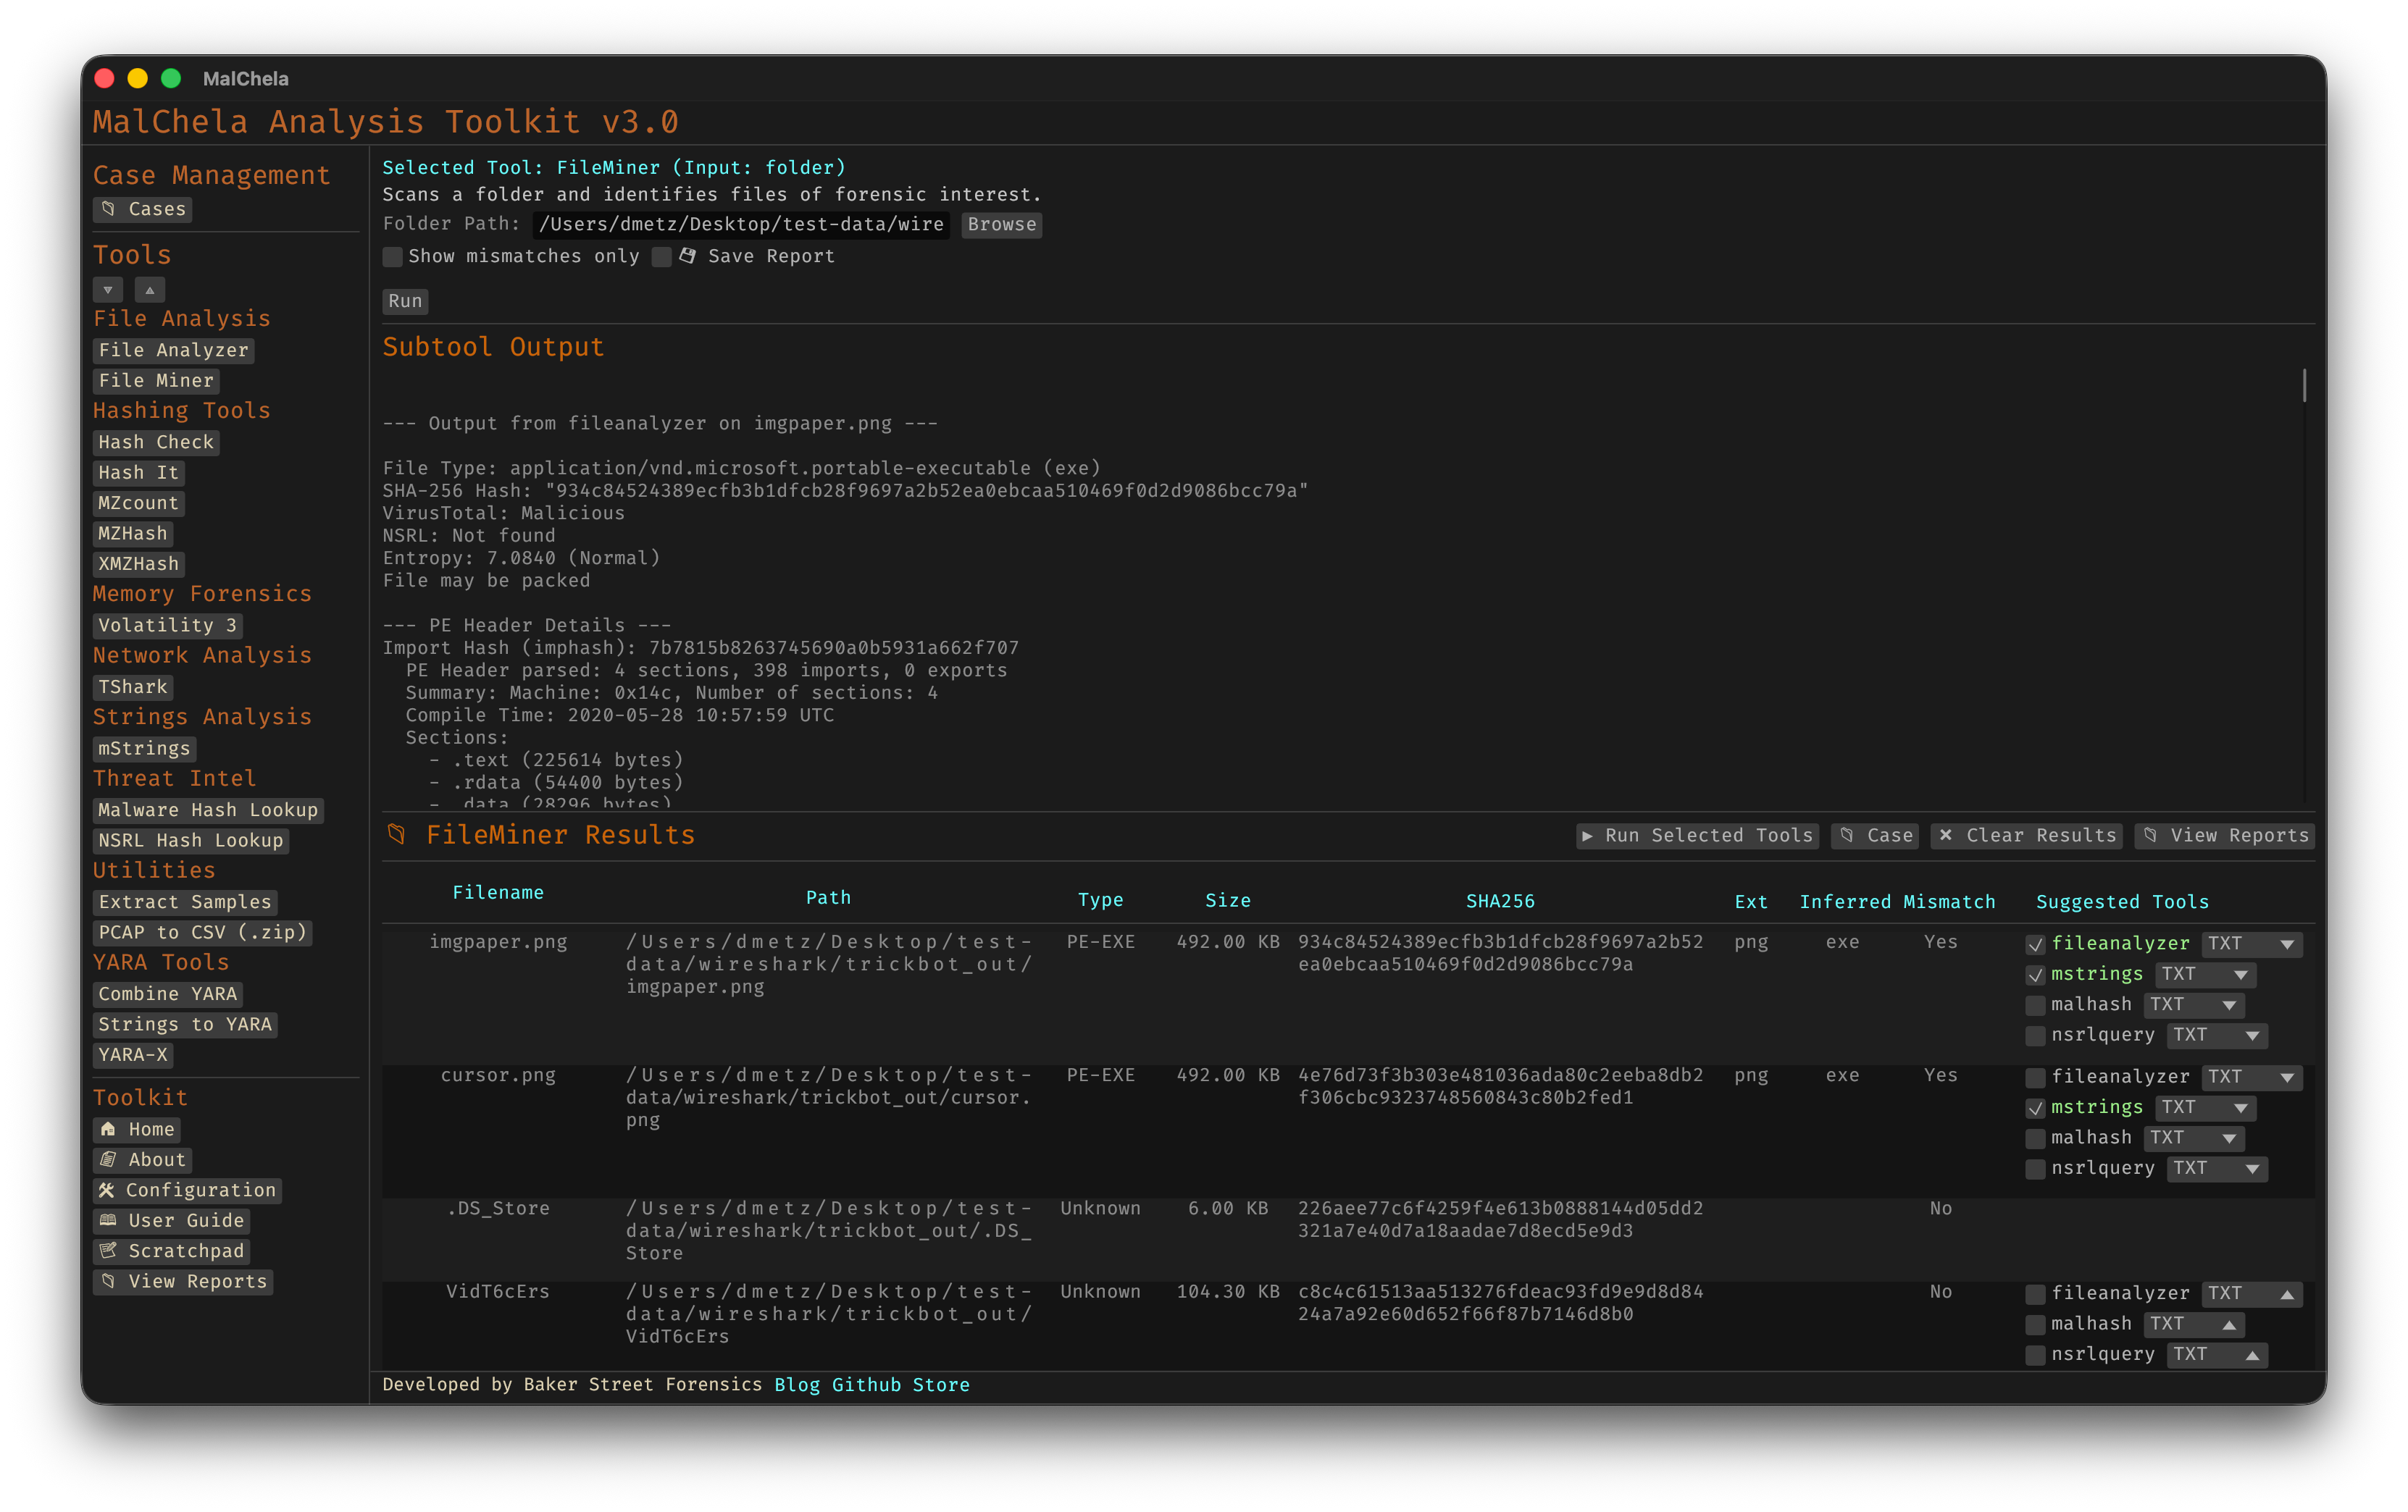Select Malware Hash Lookup tool
The height and width of the screenshot is (1512, 2408).
(x=208, y=810)
